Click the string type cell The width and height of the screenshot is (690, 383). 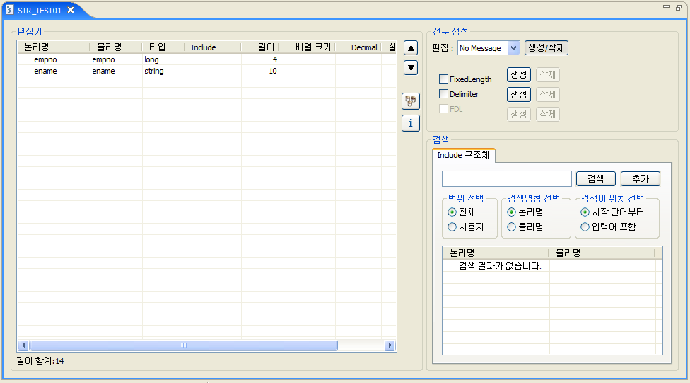[163, 71]
